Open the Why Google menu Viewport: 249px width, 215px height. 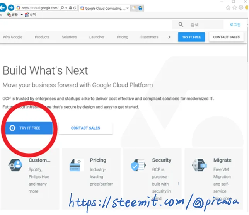click(x=12, y=37)
